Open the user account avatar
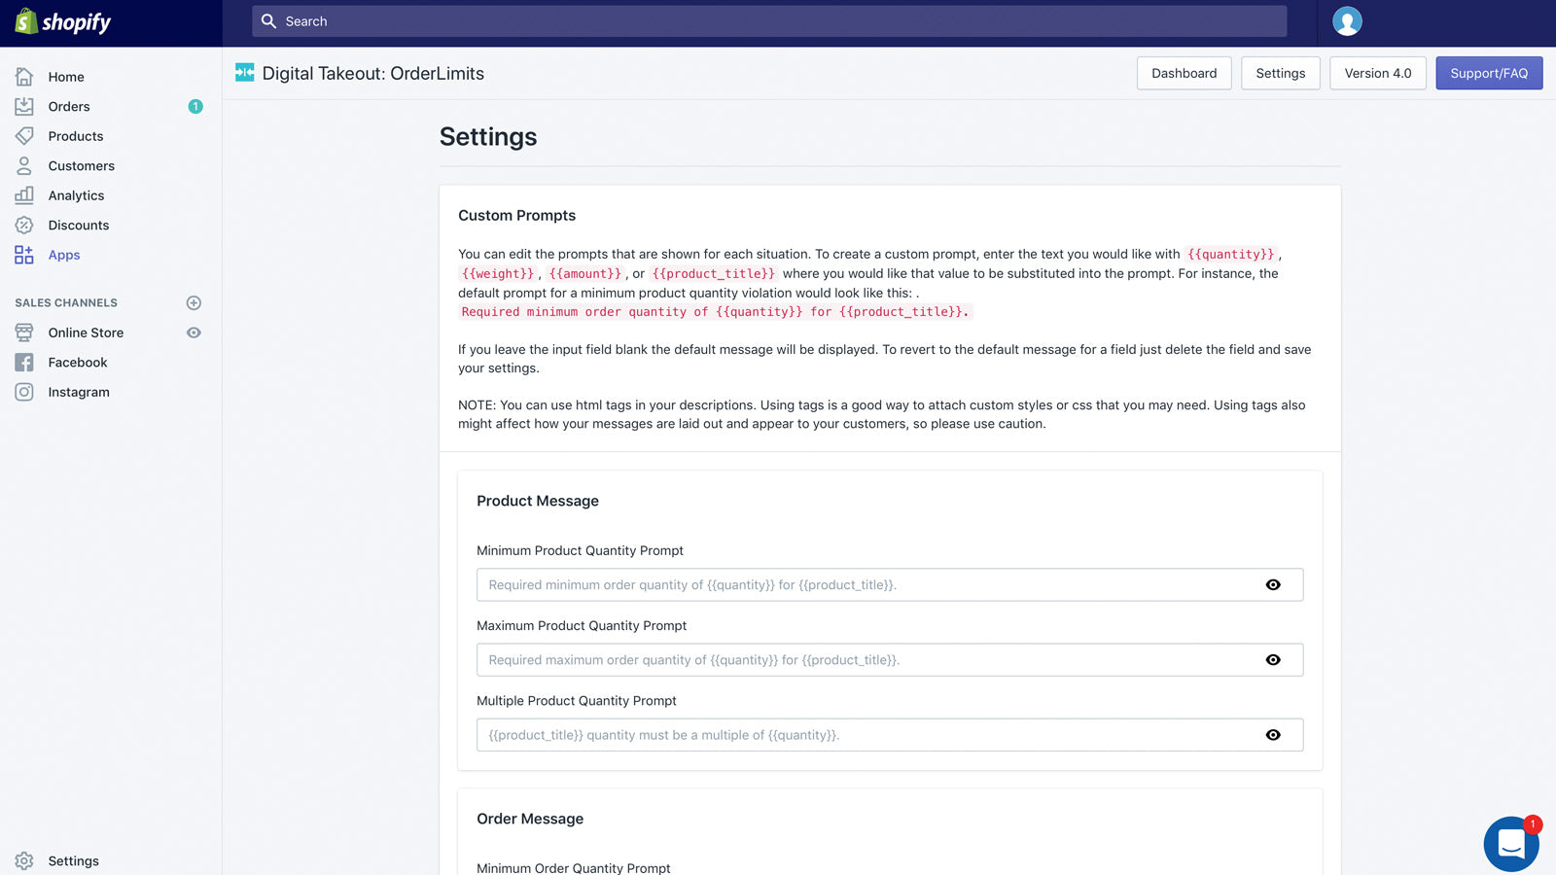1556x875 pixels. pyautogui.click(x=1347, y=21)
